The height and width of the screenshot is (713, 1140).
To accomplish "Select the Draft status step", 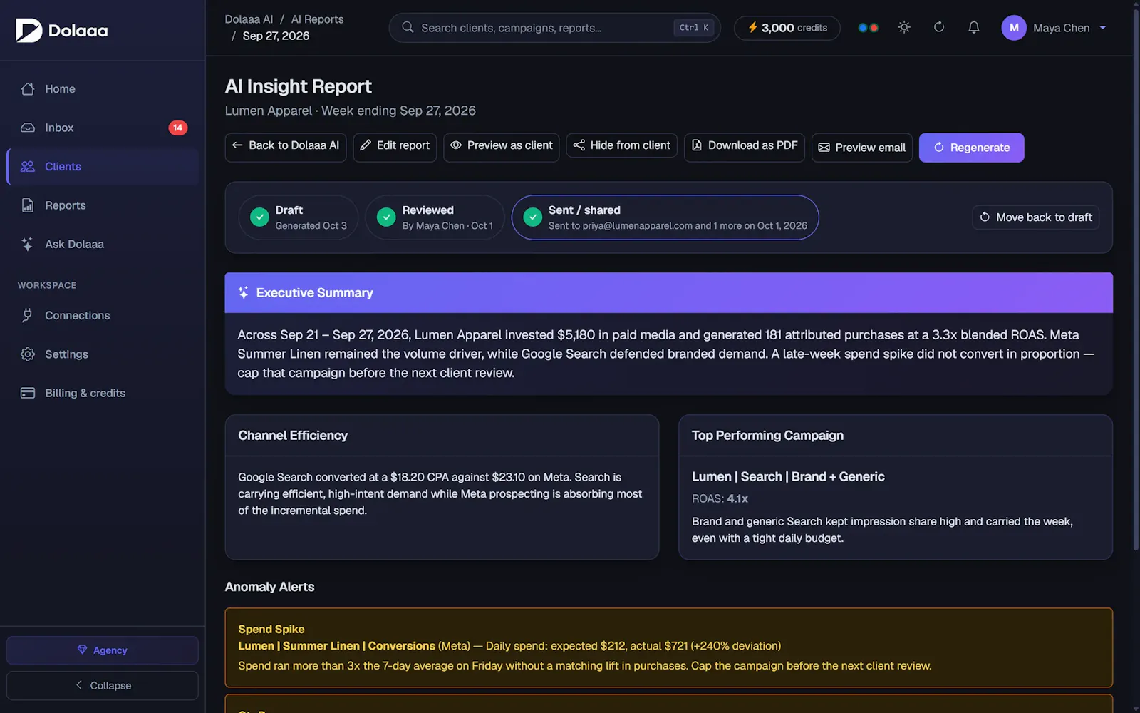I will (299, 217).
